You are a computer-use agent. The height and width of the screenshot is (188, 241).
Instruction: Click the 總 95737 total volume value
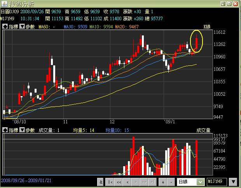[x=154, y=19]
